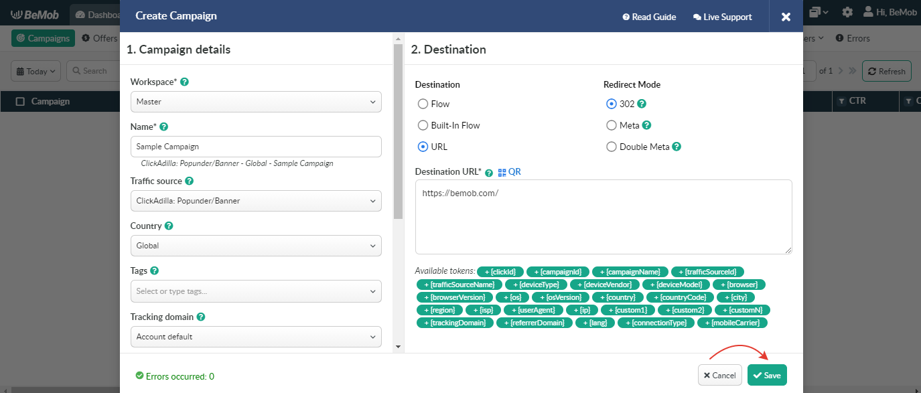Open the Workspace dropdown showing Master

coord(256,102)
